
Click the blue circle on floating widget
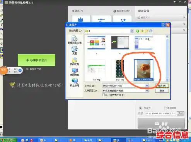pos(20,70)
